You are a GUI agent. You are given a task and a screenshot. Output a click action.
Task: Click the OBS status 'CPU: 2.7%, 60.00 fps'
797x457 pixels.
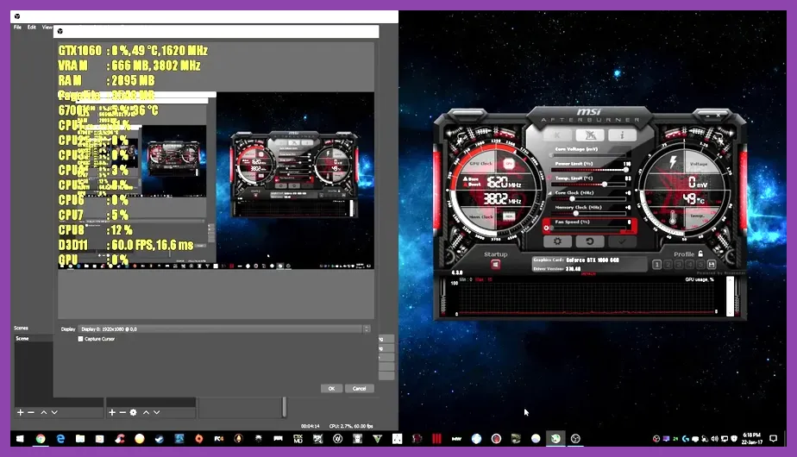351,426
